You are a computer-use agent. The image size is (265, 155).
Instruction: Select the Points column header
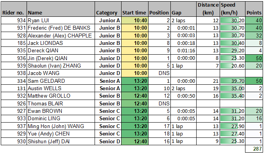(x=254, y=9)
